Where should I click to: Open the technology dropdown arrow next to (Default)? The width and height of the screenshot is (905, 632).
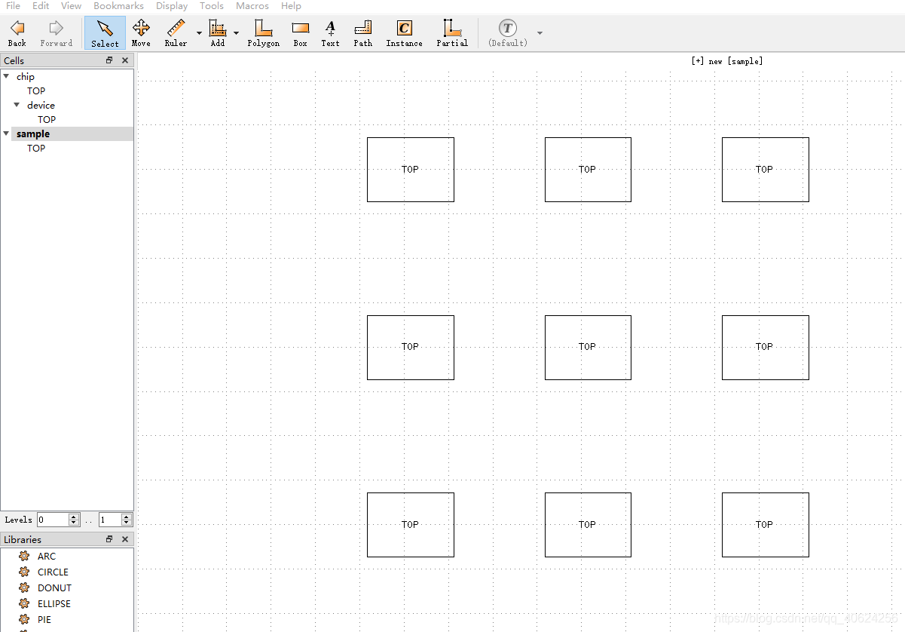tap(540, 33)
